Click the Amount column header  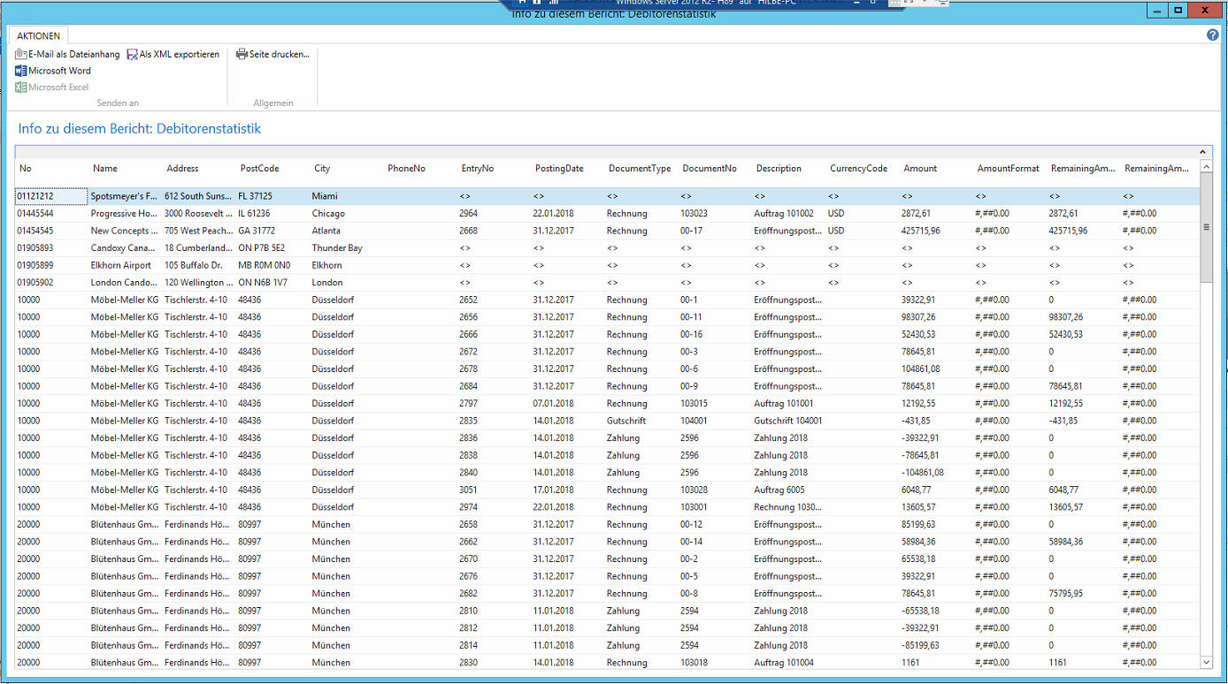point(920,169)
